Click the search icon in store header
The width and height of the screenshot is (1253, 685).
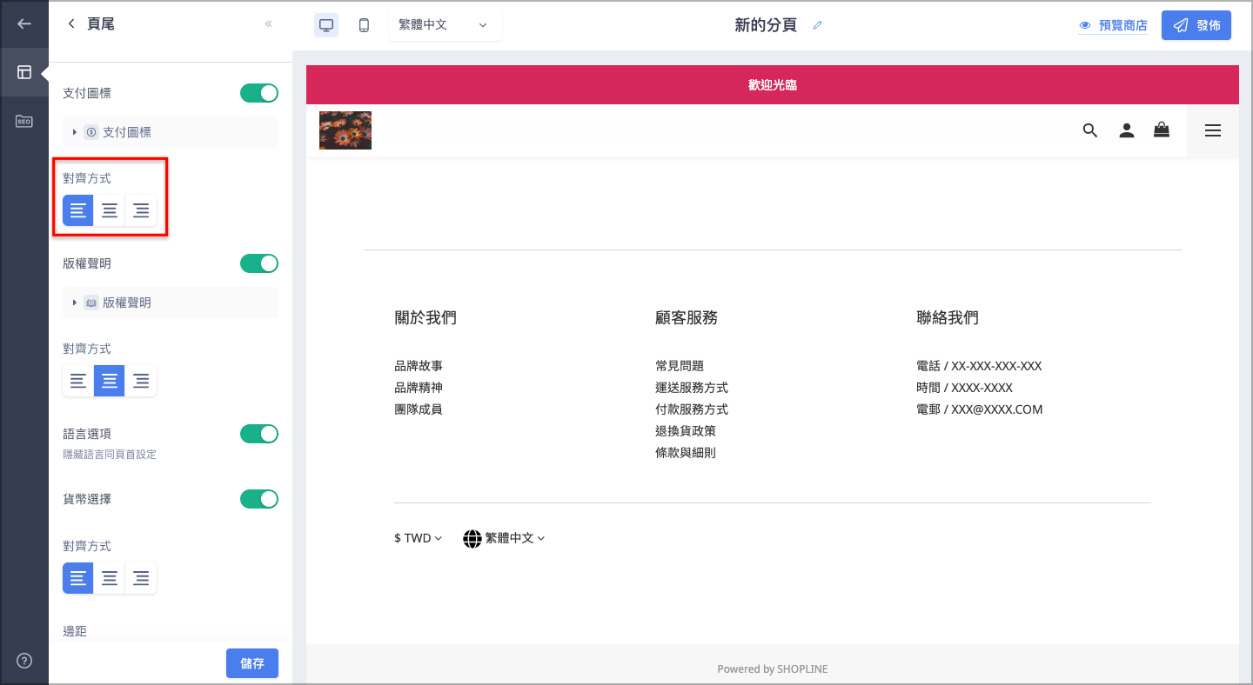coord(1090,130)
